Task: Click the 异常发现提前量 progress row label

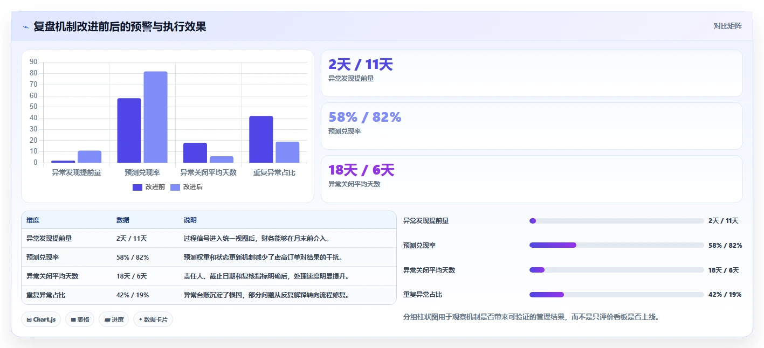Action: click(426, 221)
